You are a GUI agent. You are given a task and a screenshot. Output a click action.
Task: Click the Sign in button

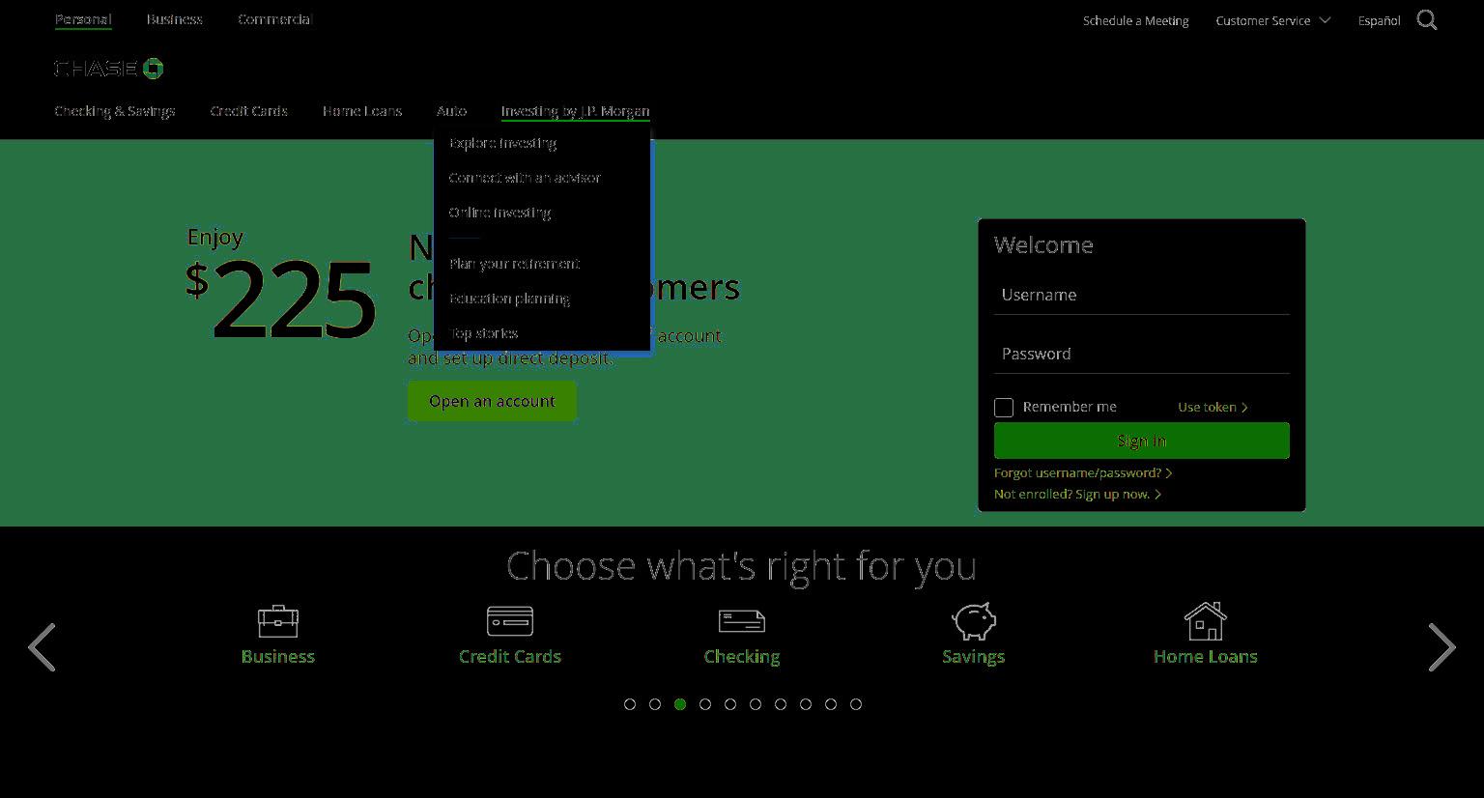coord(1142,441)
